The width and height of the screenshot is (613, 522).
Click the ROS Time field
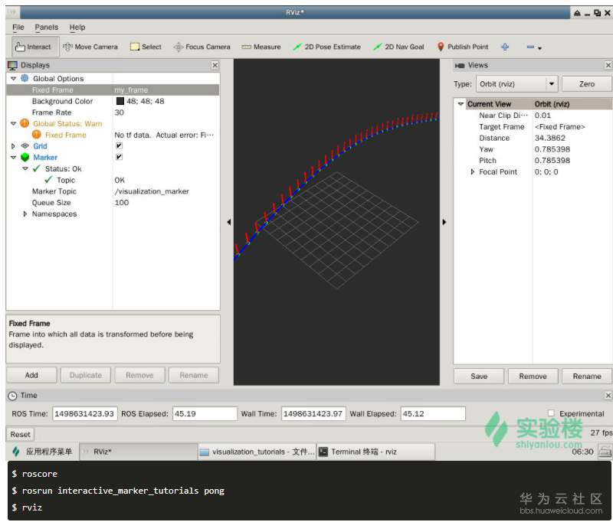click(84, 413)
